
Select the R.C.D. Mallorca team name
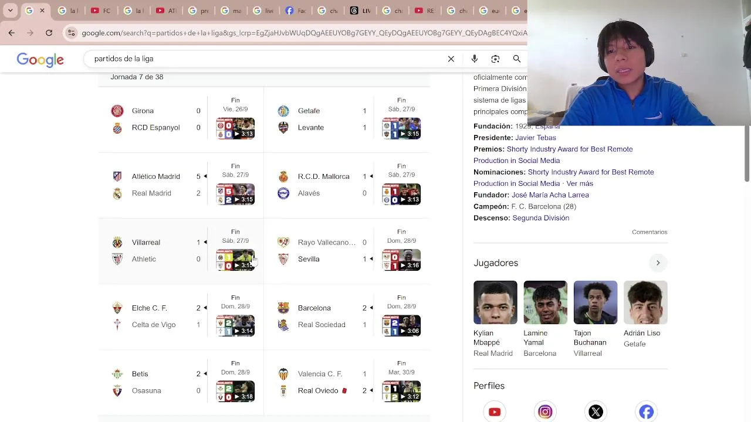(x=323, y=176)
